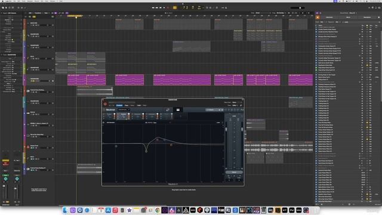Open the App Store from the Dock
Screen dimensions: 382x215
click(108, 210)
